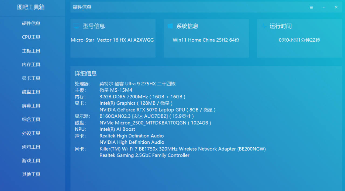
Task: Click processor value 英特尔 酷睿 Ultra 9 275HX
Action: tap(137, 84)
